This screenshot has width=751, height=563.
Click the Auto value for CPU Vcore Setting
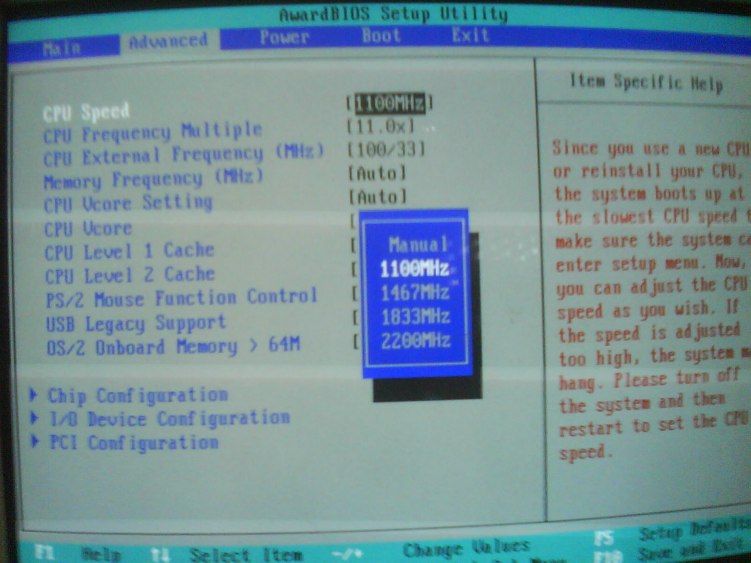(x=378, y=197)
